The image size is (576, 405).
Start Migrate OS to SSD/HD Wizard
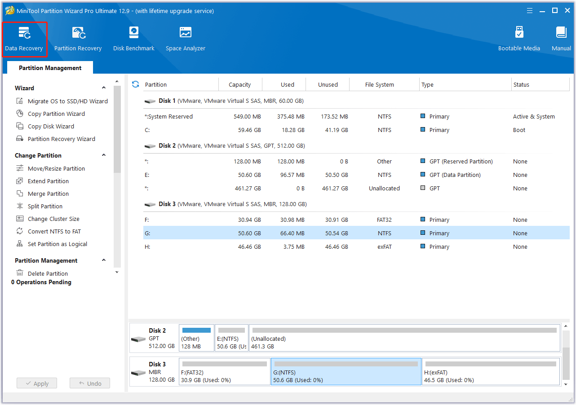pyautogui.click(x=62, y=101)
